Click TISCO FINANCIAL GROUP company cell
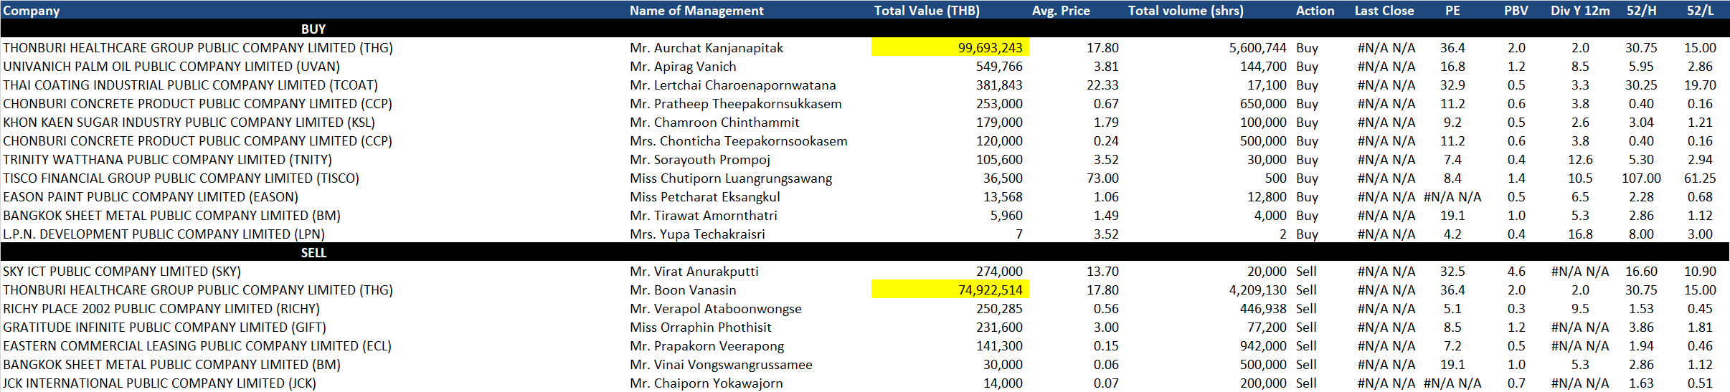Image resolution: width=1730 pixels, height=392 pixels. [x=181, y=178]
